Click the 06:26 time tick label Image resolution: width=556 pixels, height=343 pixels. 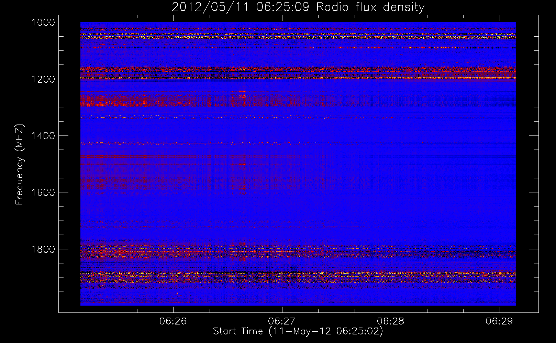click(173, 321)
